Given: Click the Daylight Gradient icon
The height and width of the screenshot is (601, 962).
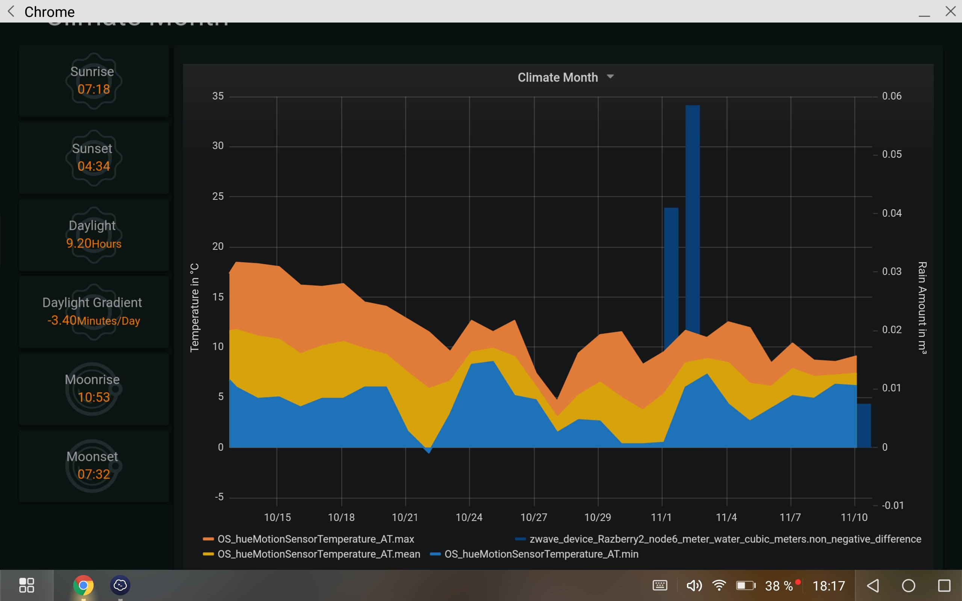Looking at the screenshot, I should (94, 312).
